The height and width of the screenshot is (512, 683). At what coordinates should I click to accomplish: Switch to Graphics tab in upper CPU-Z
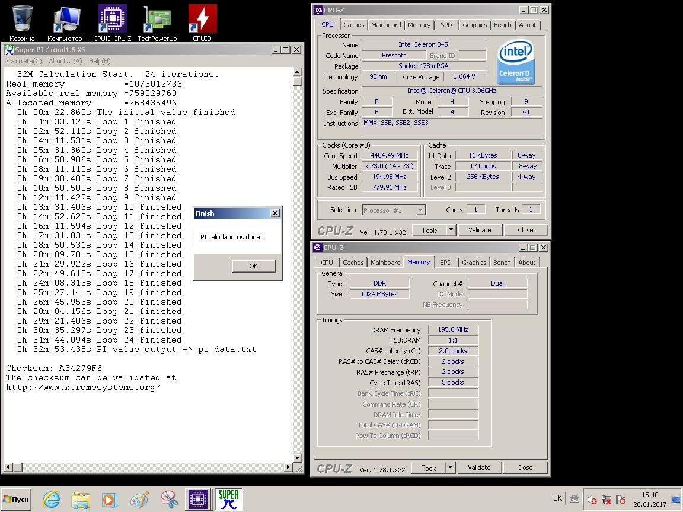coord(475,25)
